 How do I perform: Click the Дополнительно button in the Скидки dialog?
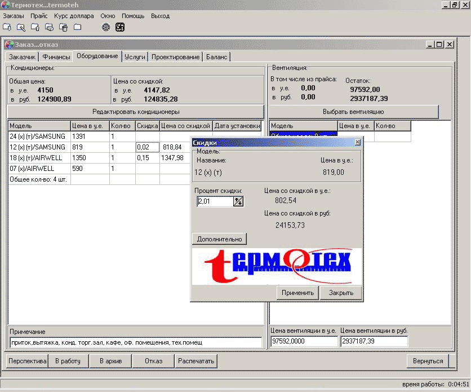219,239
